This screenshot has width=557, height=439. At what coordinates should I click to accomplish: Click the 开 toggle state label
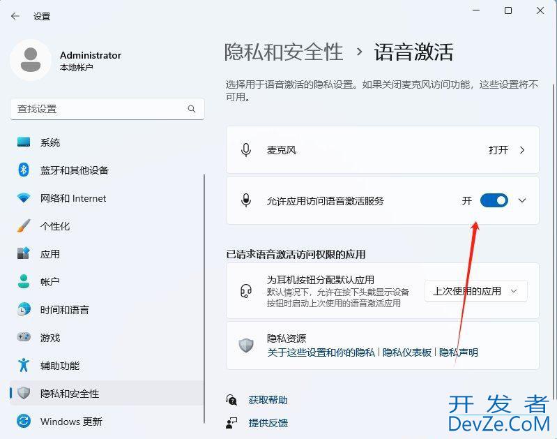tap(467, 200)
